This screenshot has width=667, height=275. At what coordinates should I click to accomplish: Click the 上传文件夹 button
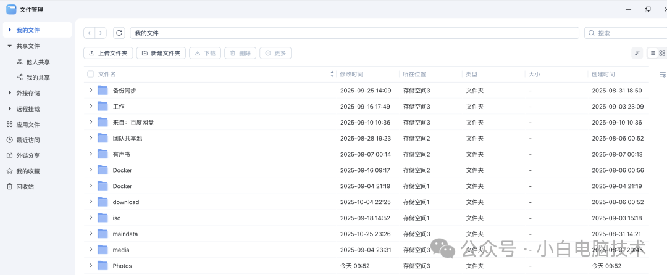pyautogui.click(x=108, y=53)
